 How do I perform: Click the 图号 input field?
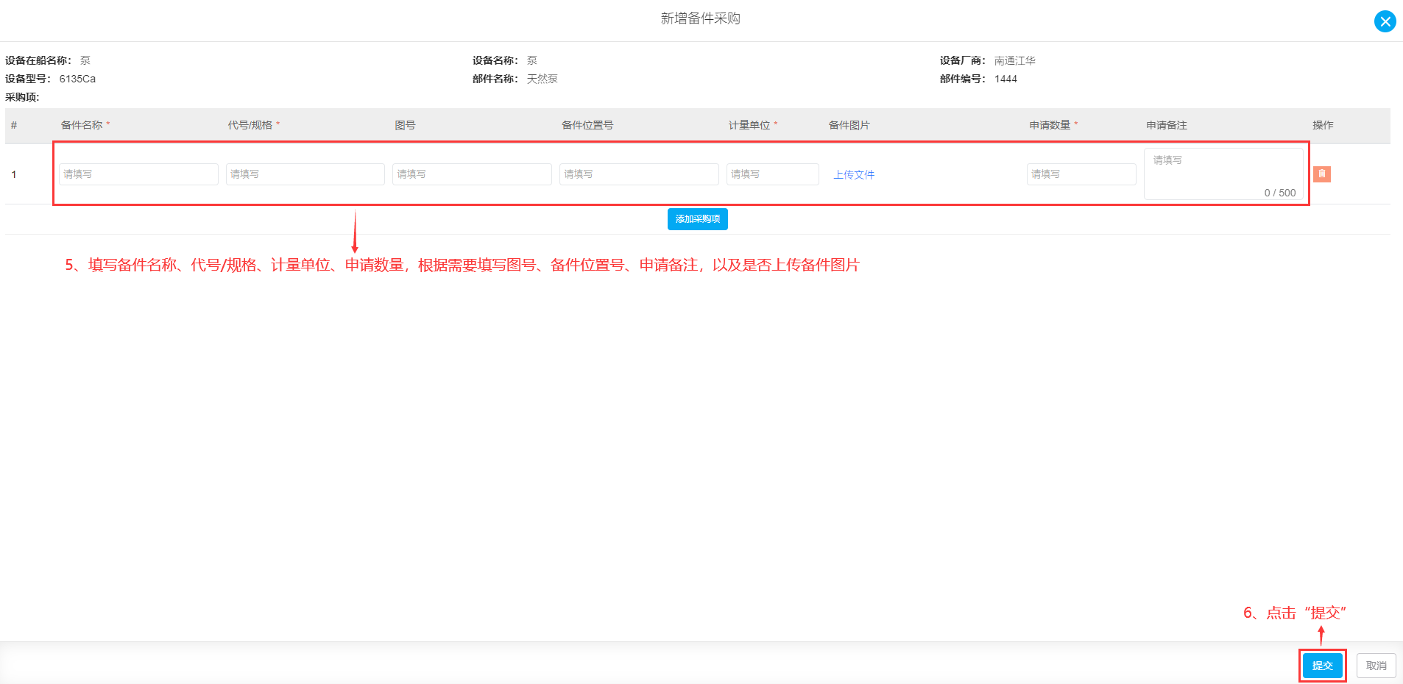point(472,174)
